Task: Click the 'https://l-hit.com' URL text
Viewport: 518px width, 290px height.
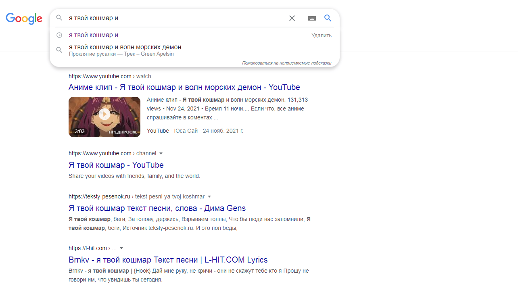Action: click(x=88, y=248)
